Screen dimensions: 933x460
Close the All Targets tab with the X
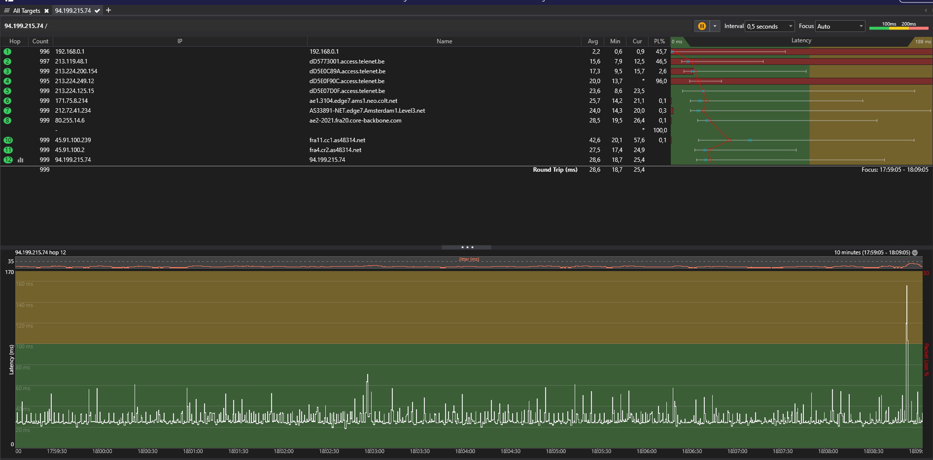46,11
